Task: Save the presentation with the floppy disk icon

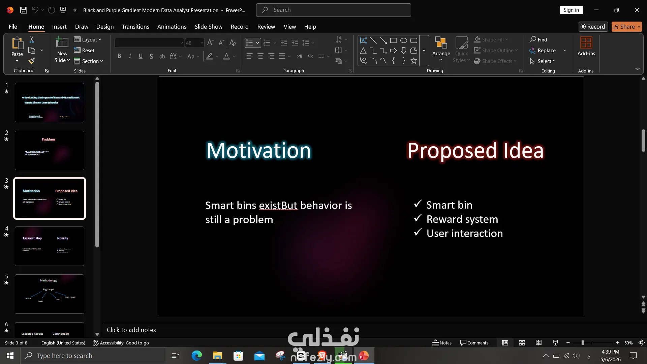Action: (24, 10)
